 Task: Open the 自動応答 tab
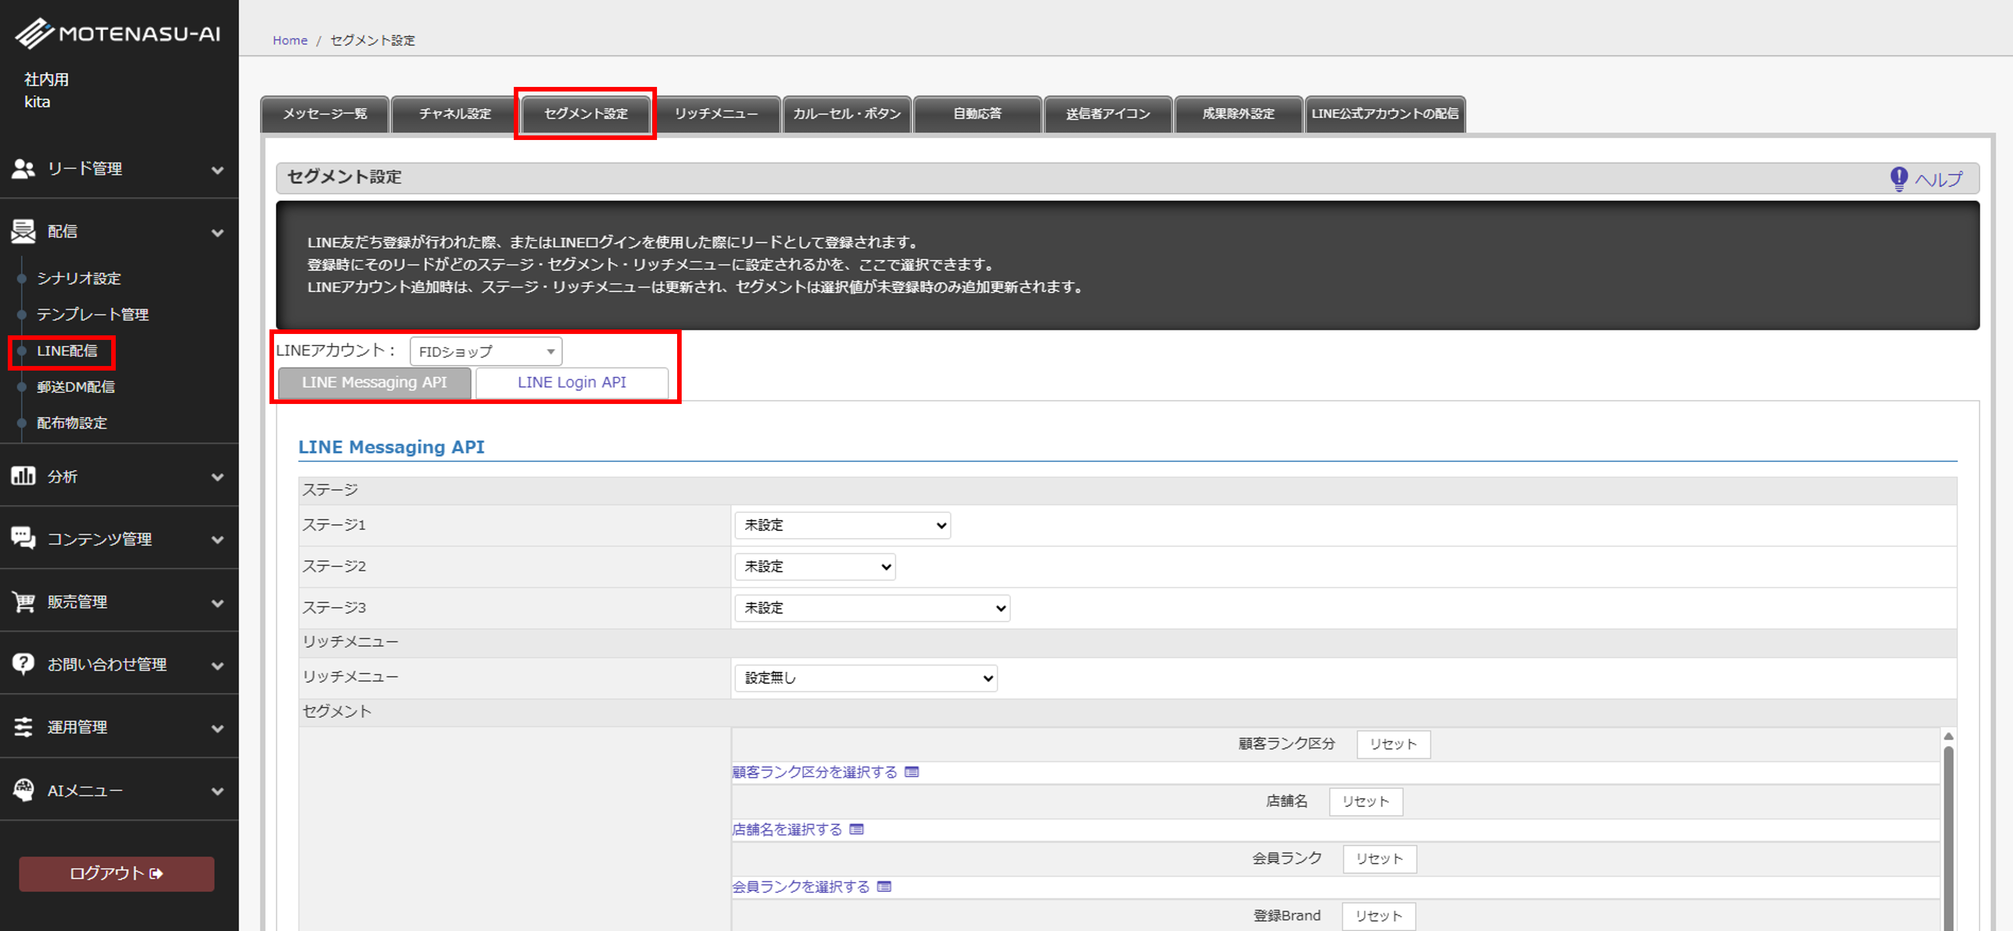[977, 114]
